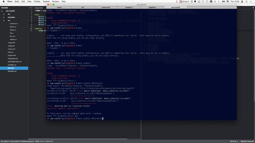This screenshot has height=143, width=255.
Task: Open the Edit menu
Action: click(x=23, y=2)
